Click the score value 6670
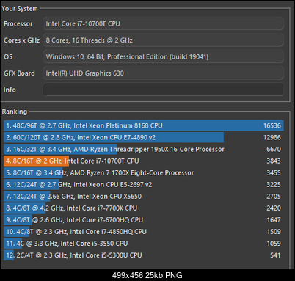 coord(274,149)
